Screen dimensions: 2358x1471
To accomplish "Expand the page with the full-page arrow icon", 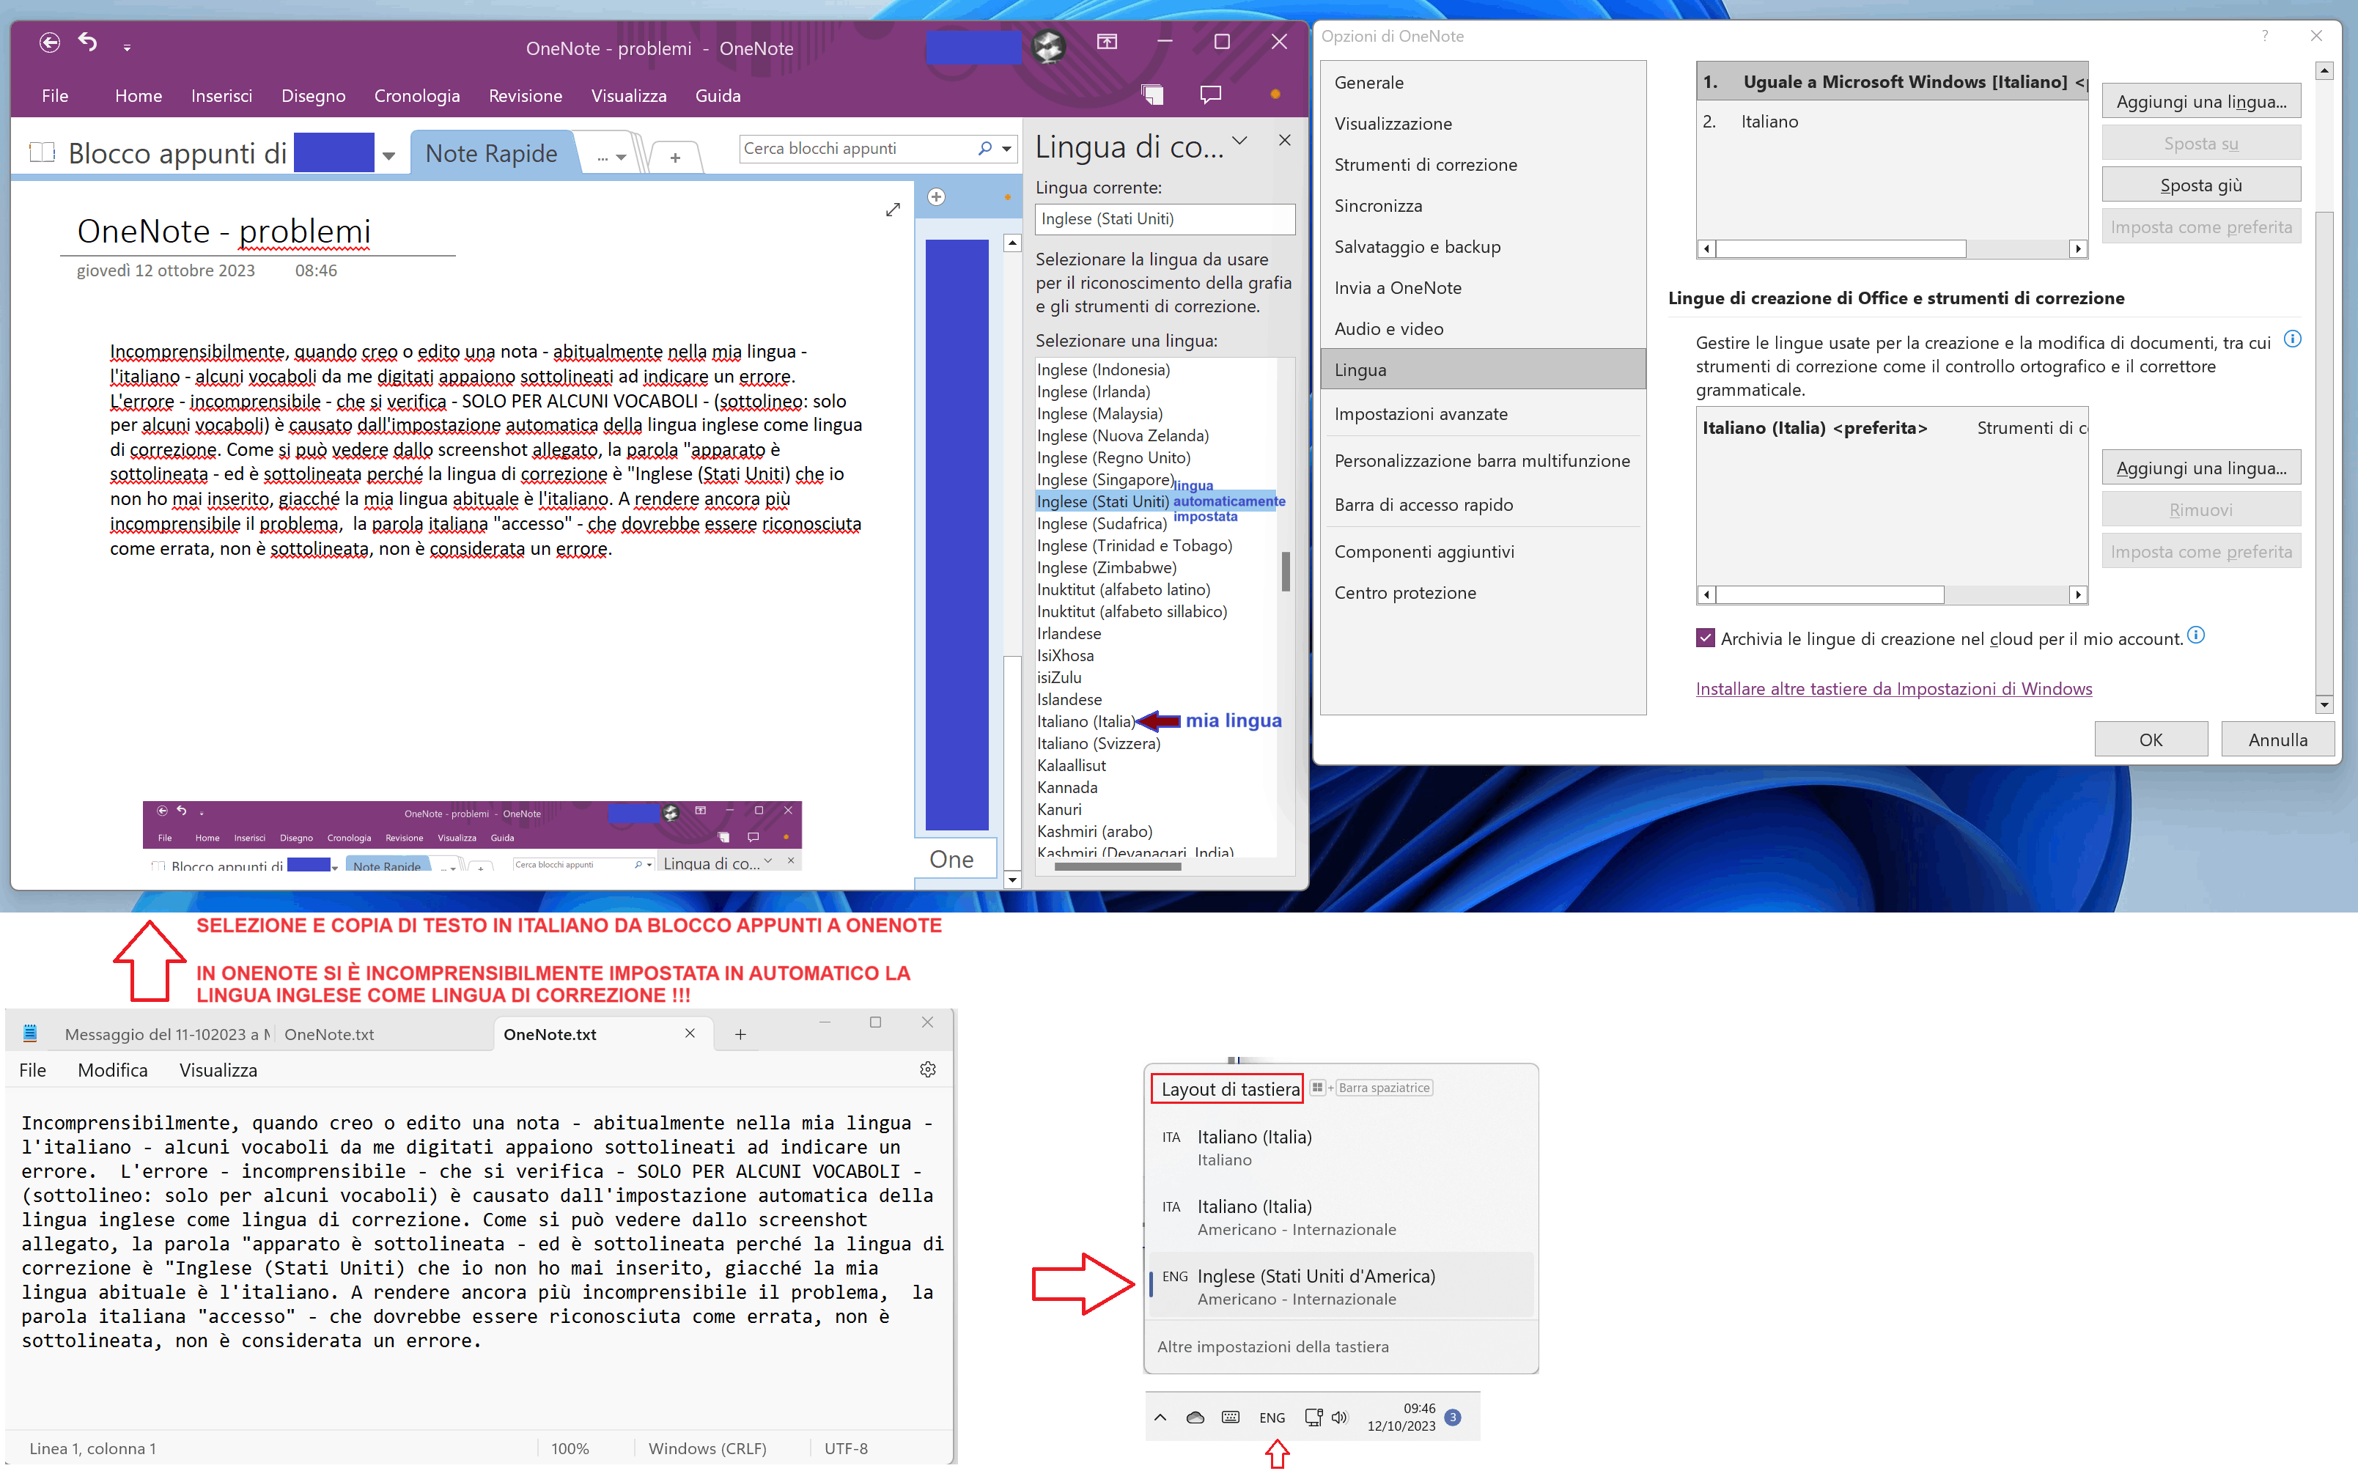I will (893, 209).
